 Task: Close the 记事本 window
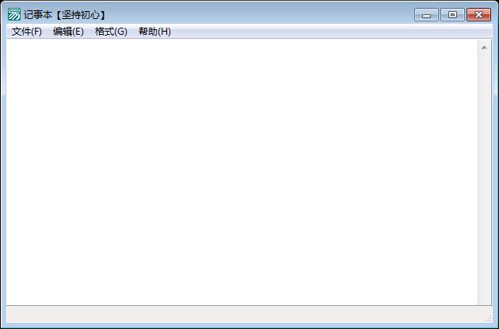(478, 15)
